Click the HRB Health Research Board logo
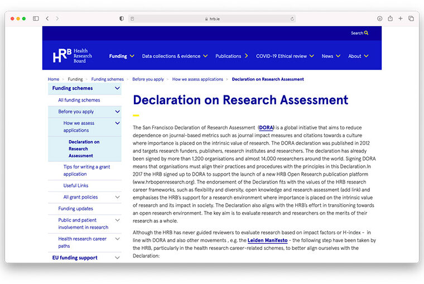Screen dimensions: 424x284 73,55
